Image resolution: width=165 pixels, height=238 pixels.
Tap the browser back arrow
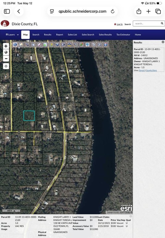19,11
